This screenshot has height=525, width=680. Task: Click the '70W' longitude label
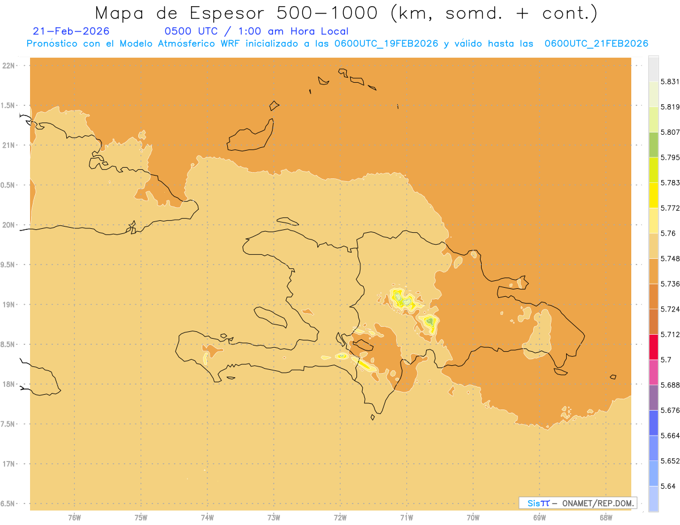click(x=473, y=517)
